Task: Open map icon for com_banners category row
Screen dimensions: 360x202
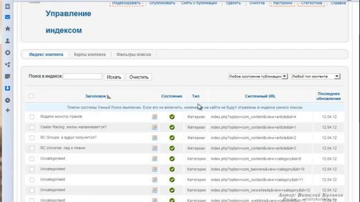Action: tap(155, 169)
